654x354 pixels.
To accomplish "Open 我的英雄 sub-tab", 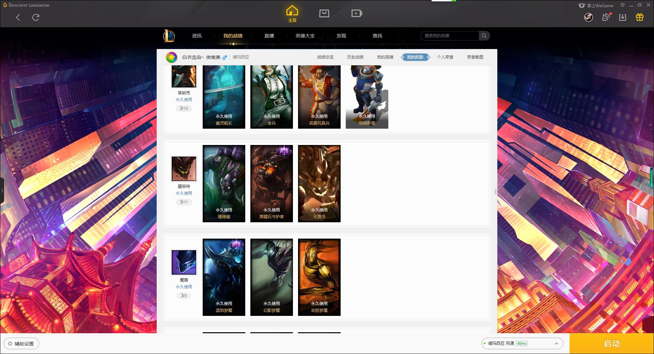I will click(385, 57).
